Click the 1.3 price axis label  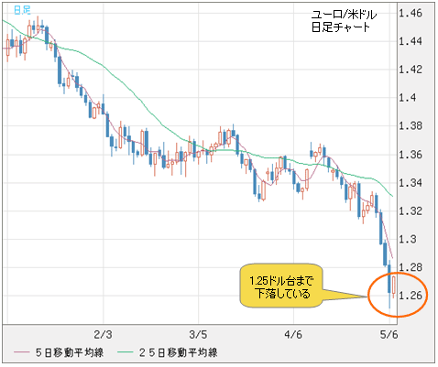407,239
